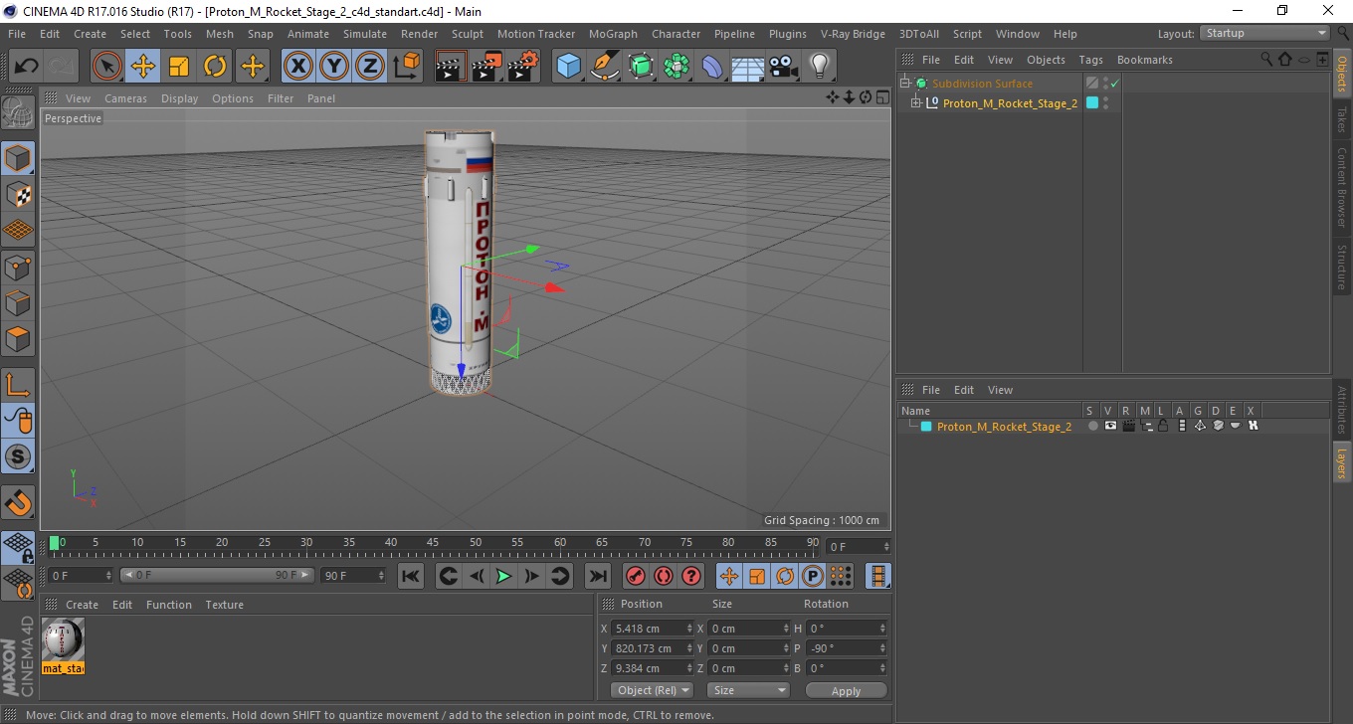Click the Record Active Objects key icon
The width and height of the screenshot is (1353, 724).
point(635,576)
